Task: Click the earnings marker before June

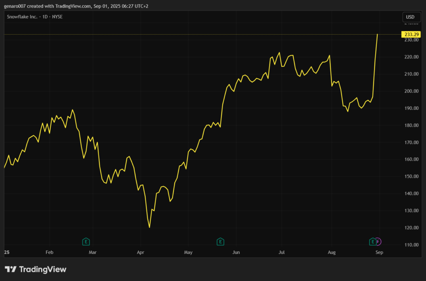Action: (x=220, y=241)
